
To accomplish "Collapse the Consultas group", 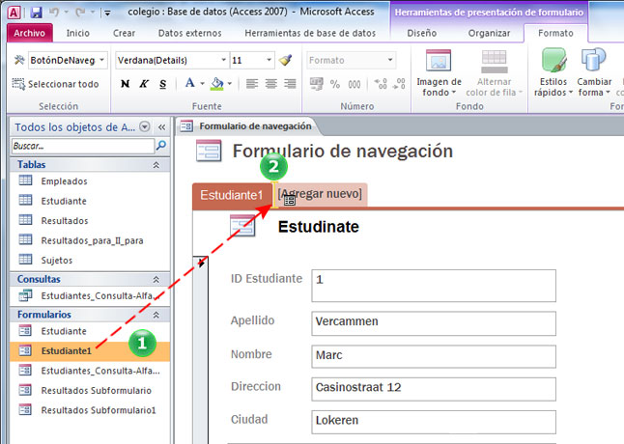I will coord(156,280).
